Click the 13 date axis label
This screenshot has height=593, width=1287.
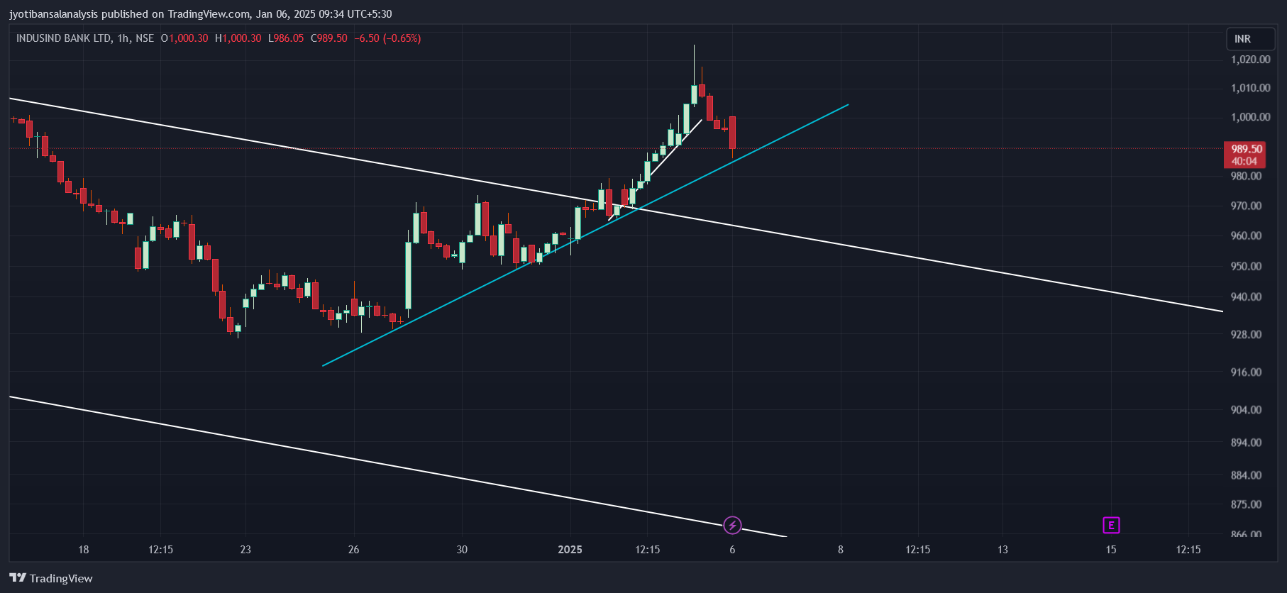click(1002, 550)
